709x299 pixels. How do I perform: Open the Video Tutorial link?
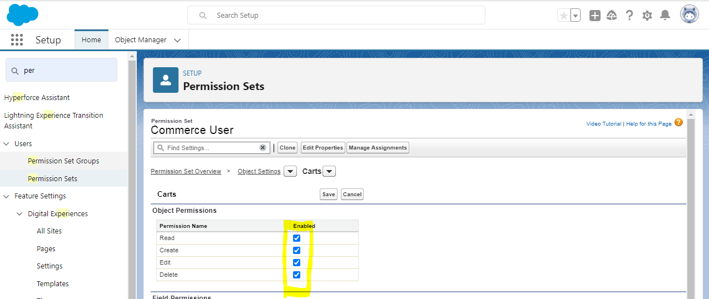[x=603, y=124]
